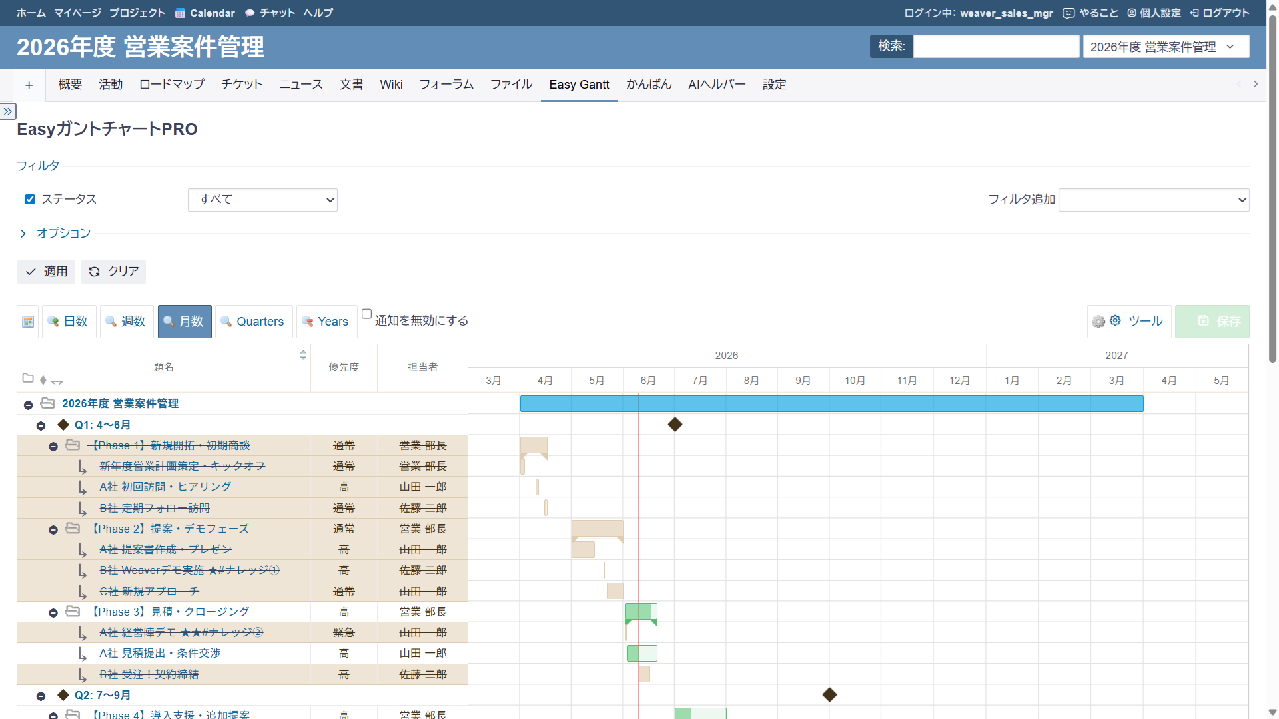The image size is (1279, 719).
Task: Open the かんばん tab
Action: [649, 85]
